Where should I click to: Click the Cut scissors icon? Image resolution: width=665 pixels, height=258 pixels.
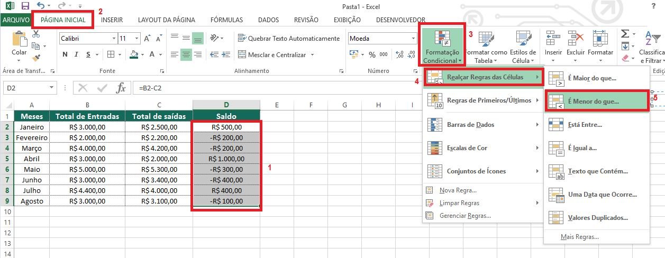tap(36, 34)
